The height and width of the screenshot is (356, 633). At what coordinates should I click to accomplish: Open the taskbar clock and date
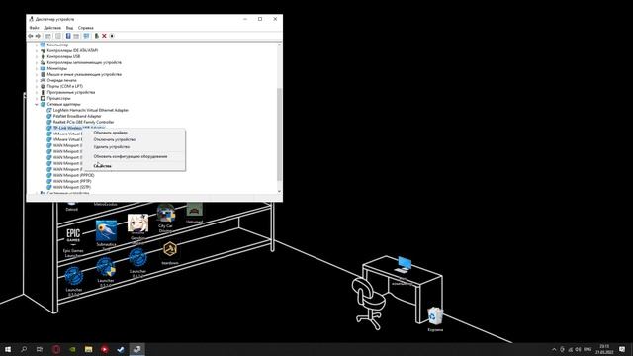click(604, 349)
